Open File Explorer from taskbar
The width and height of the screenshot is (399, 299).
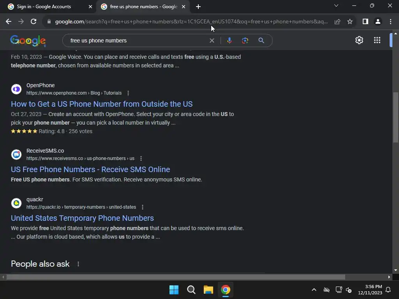(208, 290)
